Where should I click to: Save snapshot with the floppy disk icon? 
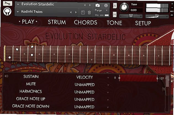[x=83, y=12]
